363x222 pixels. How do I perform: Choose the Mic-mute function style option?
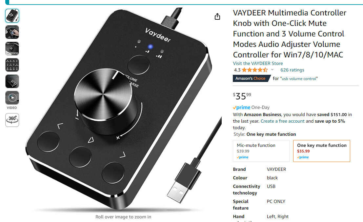tap(261, 151)
